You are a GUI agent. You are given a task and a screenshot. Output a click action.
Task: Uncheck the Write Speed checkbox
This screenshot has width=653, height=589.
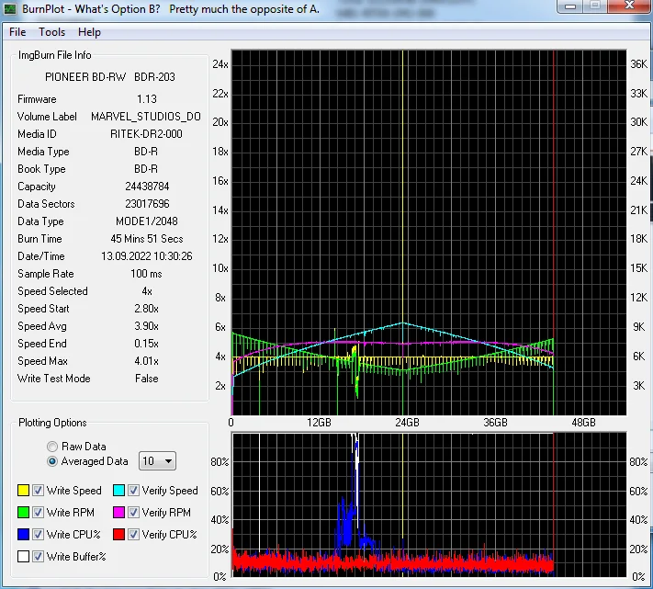click(x=38, y=491)
